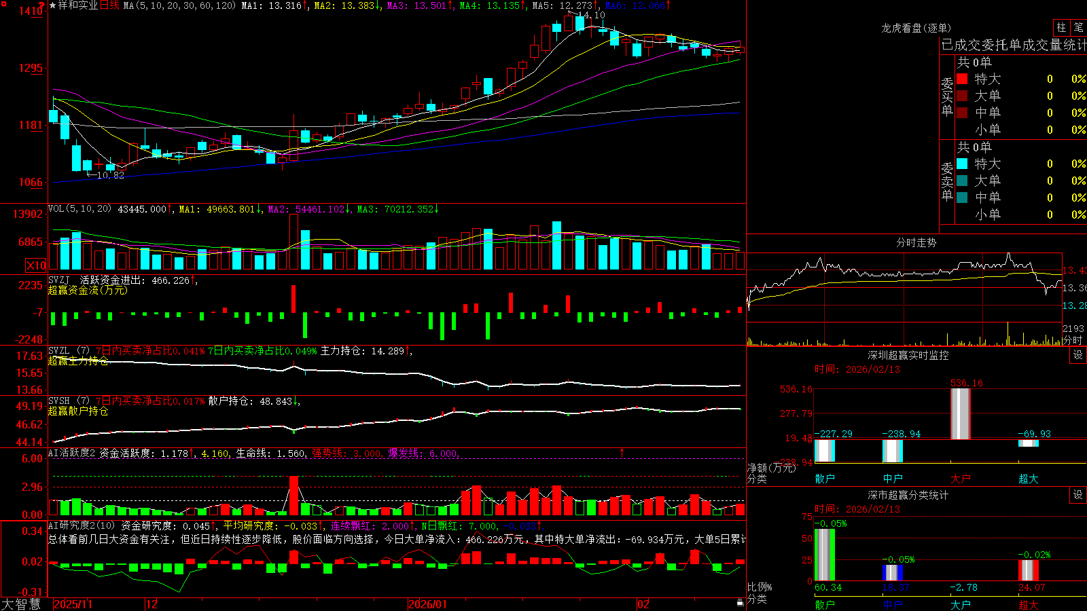This screenshot has width=1087, height=611.
Task: Click the cyan 特大 sell-order color swatch
Action: pyautogui.click(x=962, y=164)
